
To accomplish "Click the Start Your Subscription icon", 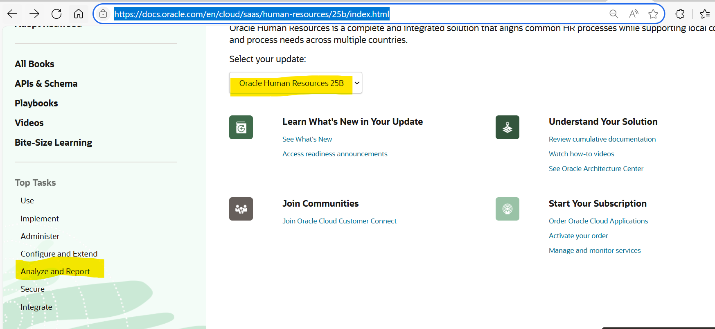I will 507,209.
